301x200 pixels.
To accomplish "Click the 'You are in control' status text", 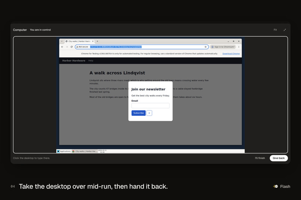I will point(40,30).
